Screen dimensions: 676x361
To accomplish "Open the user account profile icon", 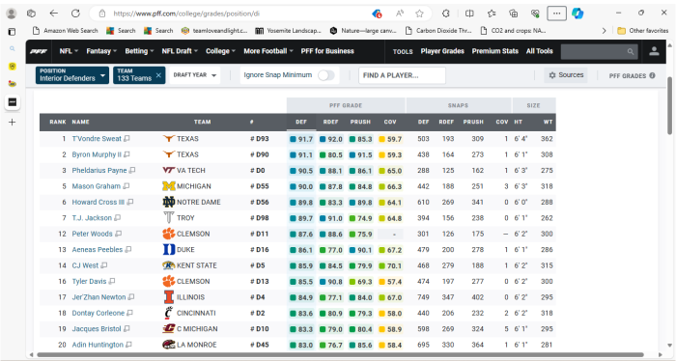I will [x=654, y=51].
